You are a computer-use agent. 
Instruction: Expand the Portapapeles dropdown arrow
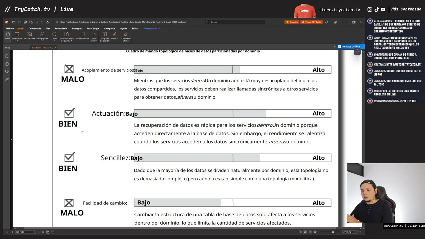click(x=42, y=41)
